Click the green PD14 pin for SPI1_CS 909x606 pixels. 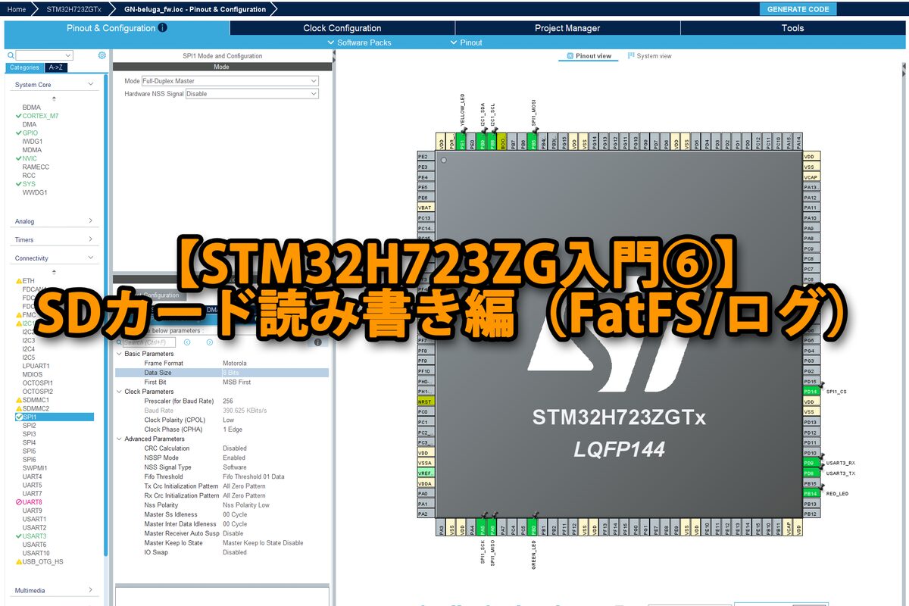811,392
